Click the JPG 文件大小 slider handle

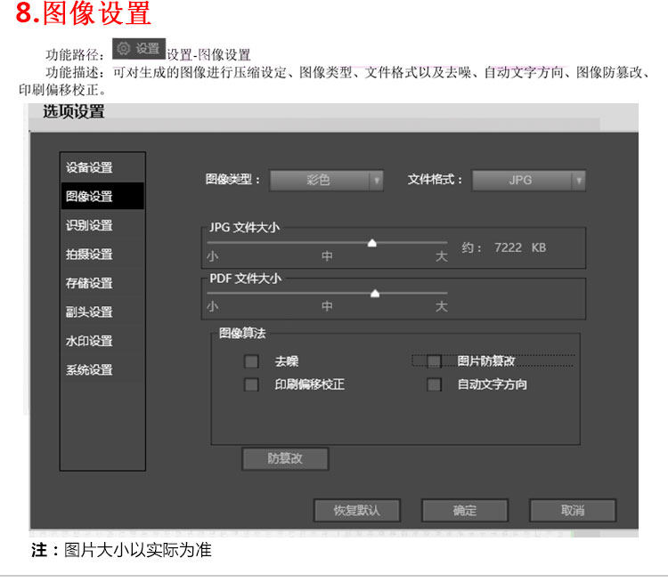tap(372, 243)
